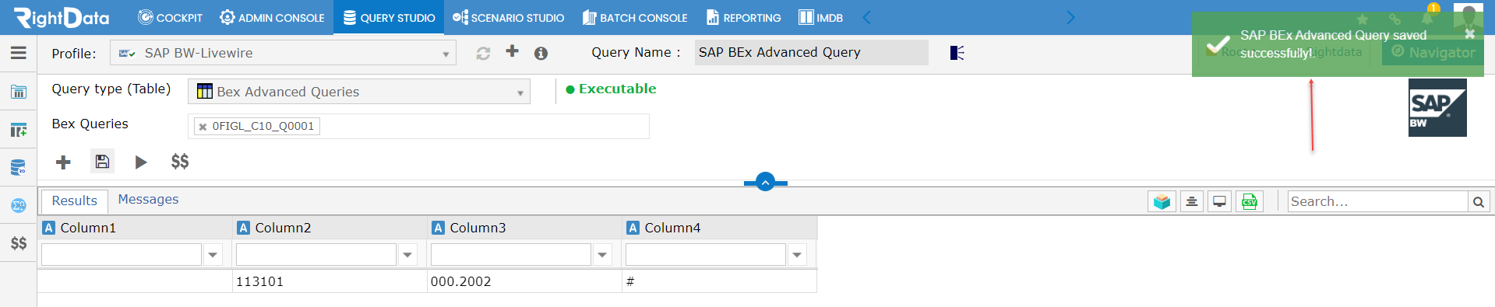This screenshot has width=1495, height=307.
Task: Open Column2 filter dropdown arrow
Action: tap(407, 255)
